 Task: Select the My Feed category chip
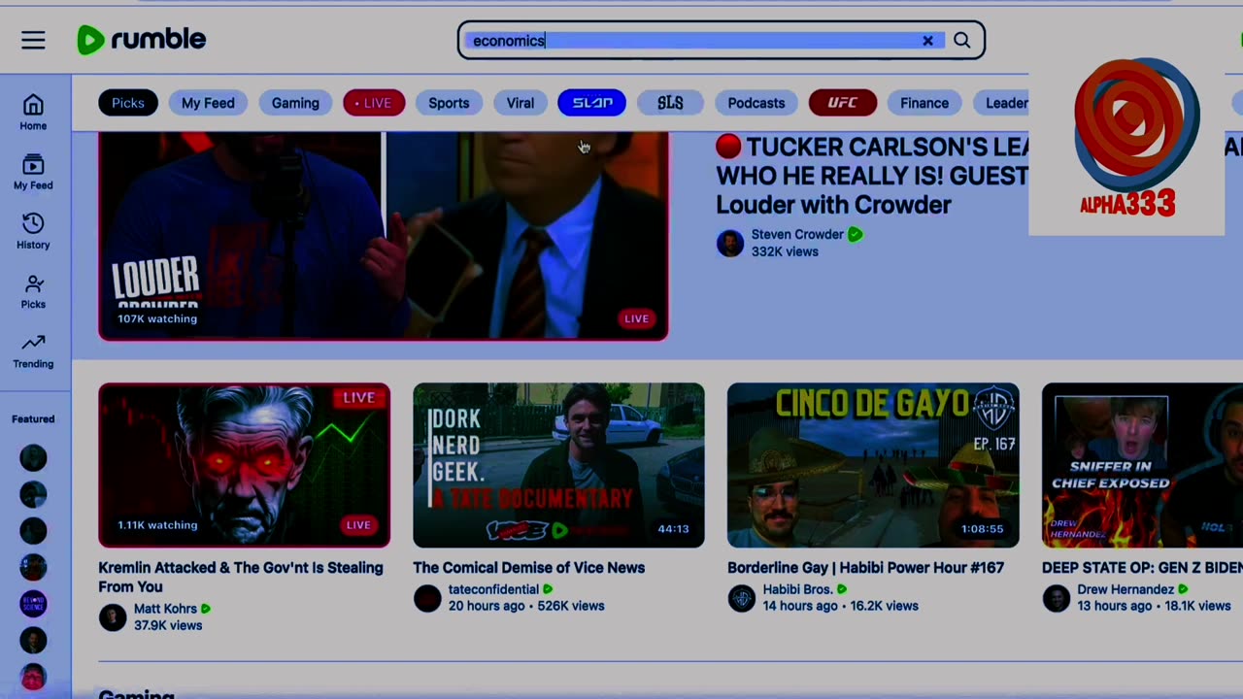(x=208, y=103)
